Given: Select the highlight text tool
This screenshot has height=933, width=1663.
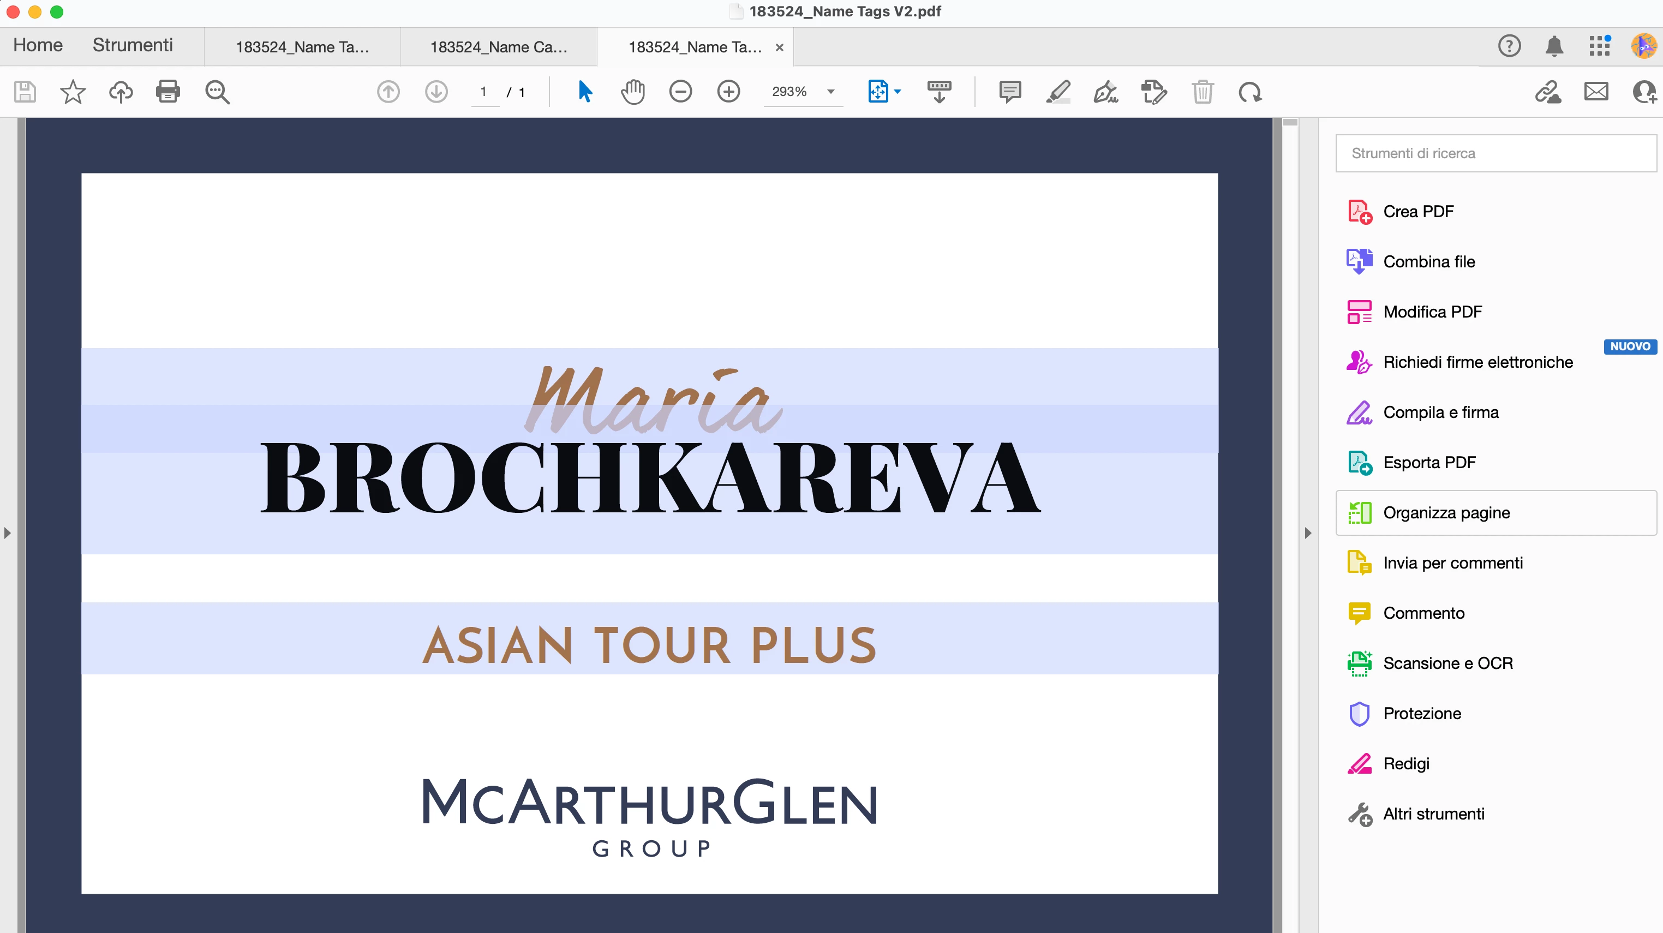Looking at the screenshot, I should (1058, 92).
